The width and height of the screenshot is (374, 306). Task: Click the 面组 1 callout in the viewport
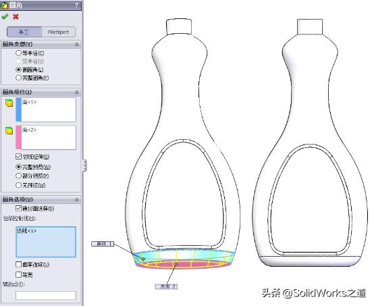tap(103, 244)
